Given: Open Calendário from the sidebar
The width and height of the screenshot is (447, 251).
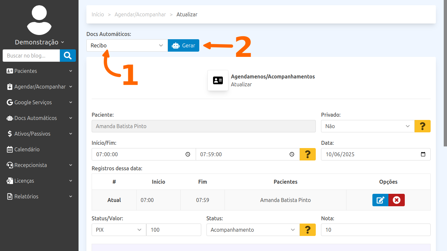Looking at the screenshot, I should coord(27,149).
